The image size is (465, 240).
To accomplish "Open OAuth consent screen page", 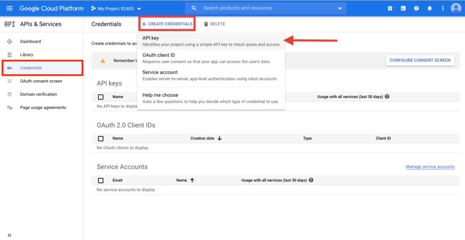I will coord(41,81).
